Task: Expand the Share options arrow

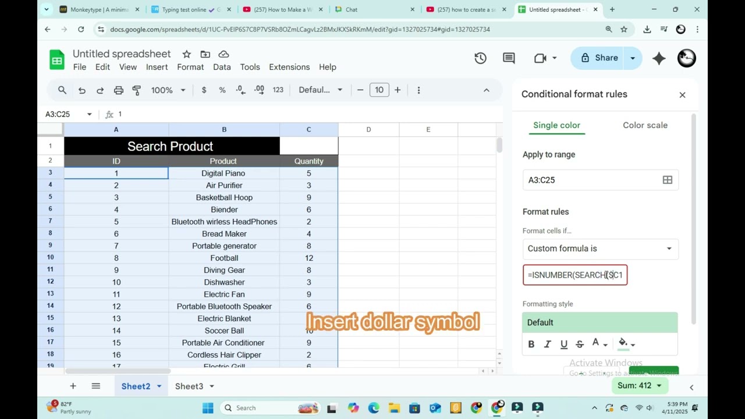Action: click(633, 58)
